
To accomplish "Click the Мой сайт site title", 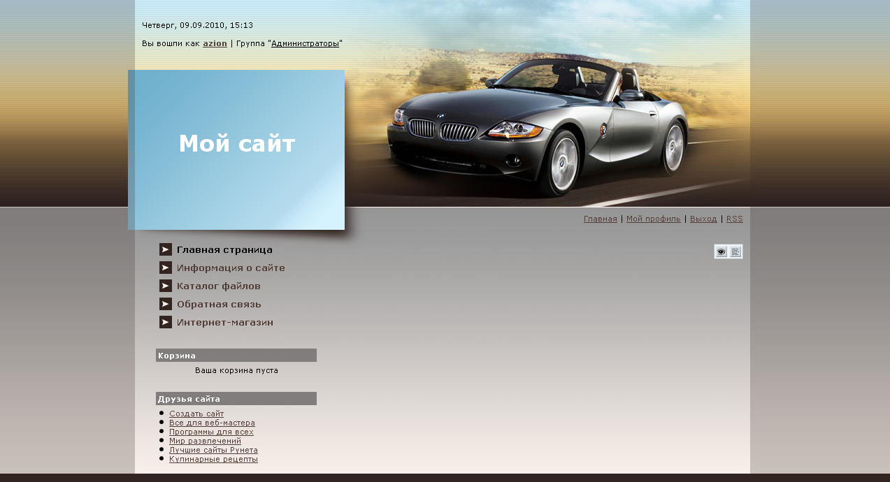I will click(237, 144).
